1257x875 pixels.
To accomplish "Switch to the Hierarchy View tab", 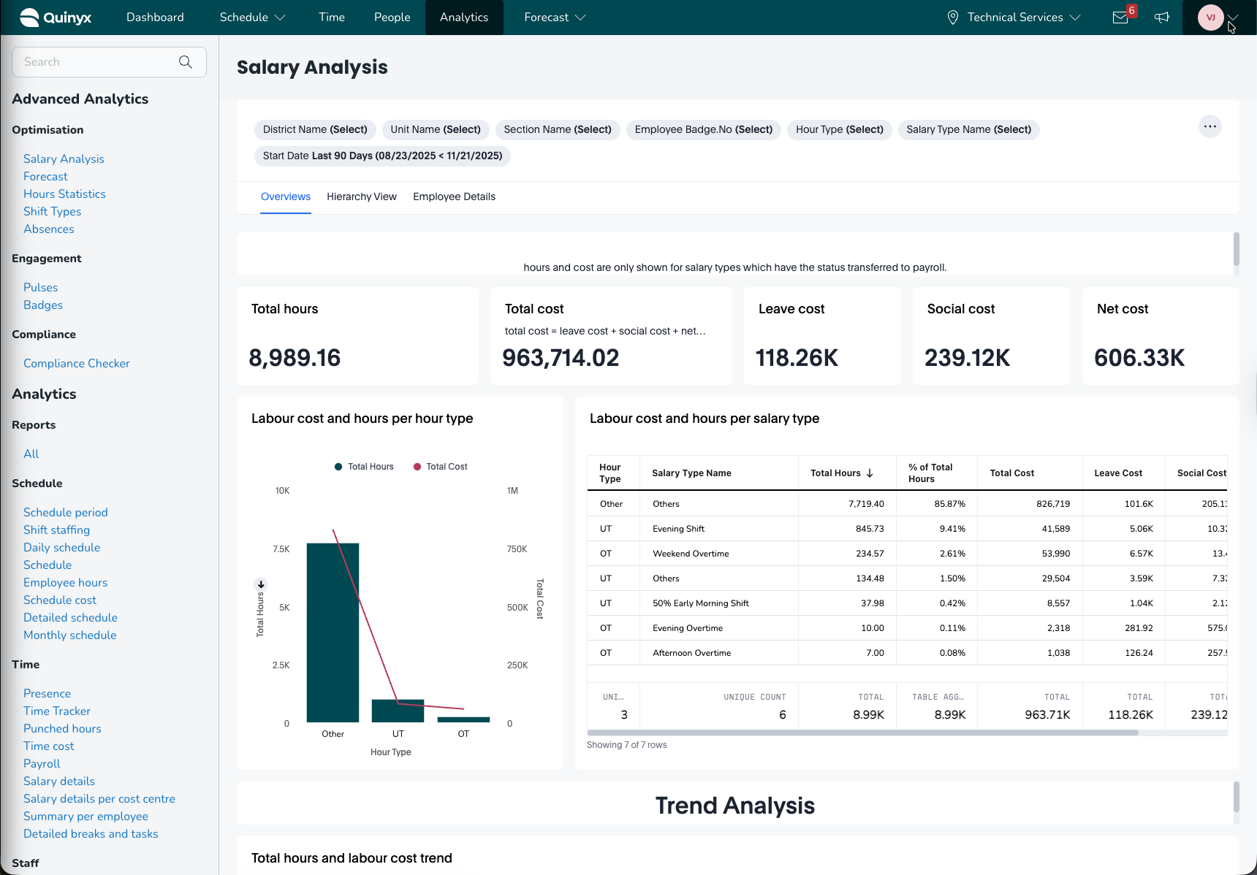I will (x=362, y=197).
